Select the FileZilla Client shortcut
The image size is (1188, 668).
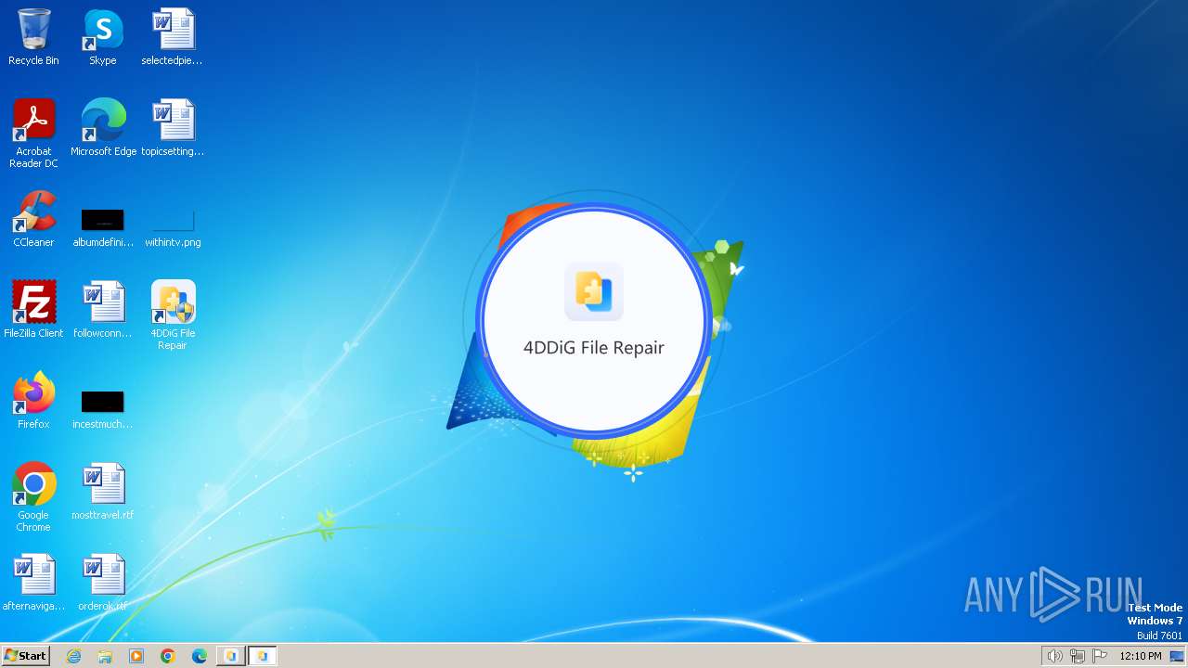[x=33, y=310]
